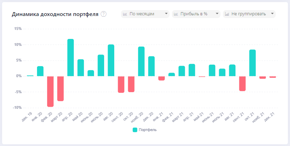Expand the 'Прибыль в %' dropdown

point(196,14)
